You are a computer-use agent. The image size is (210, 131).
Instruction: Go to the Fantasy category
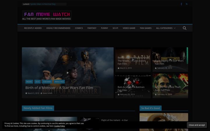point(92,28)
